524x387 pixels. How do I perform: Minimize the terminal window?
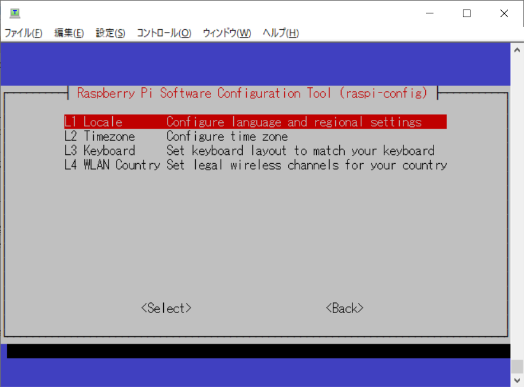(430, 13)
